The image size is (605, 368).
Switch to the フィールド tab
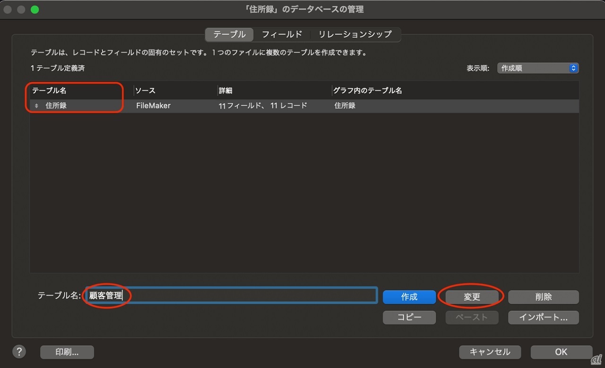282,34
